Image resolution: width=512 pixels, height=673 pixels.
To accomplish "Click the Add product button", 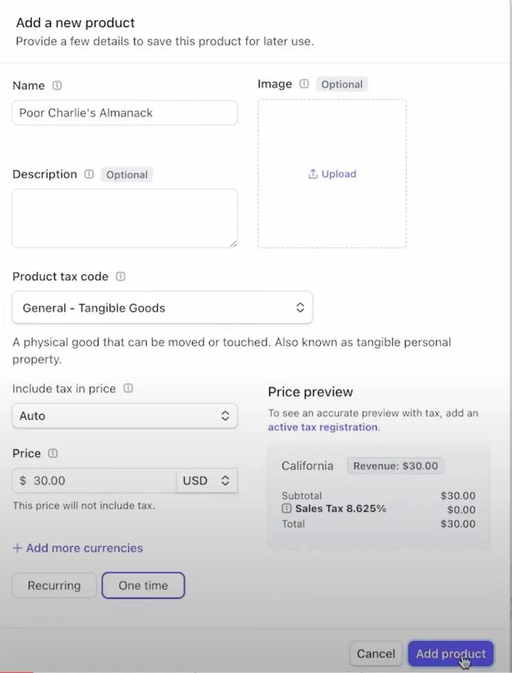I will pos(450,654).
